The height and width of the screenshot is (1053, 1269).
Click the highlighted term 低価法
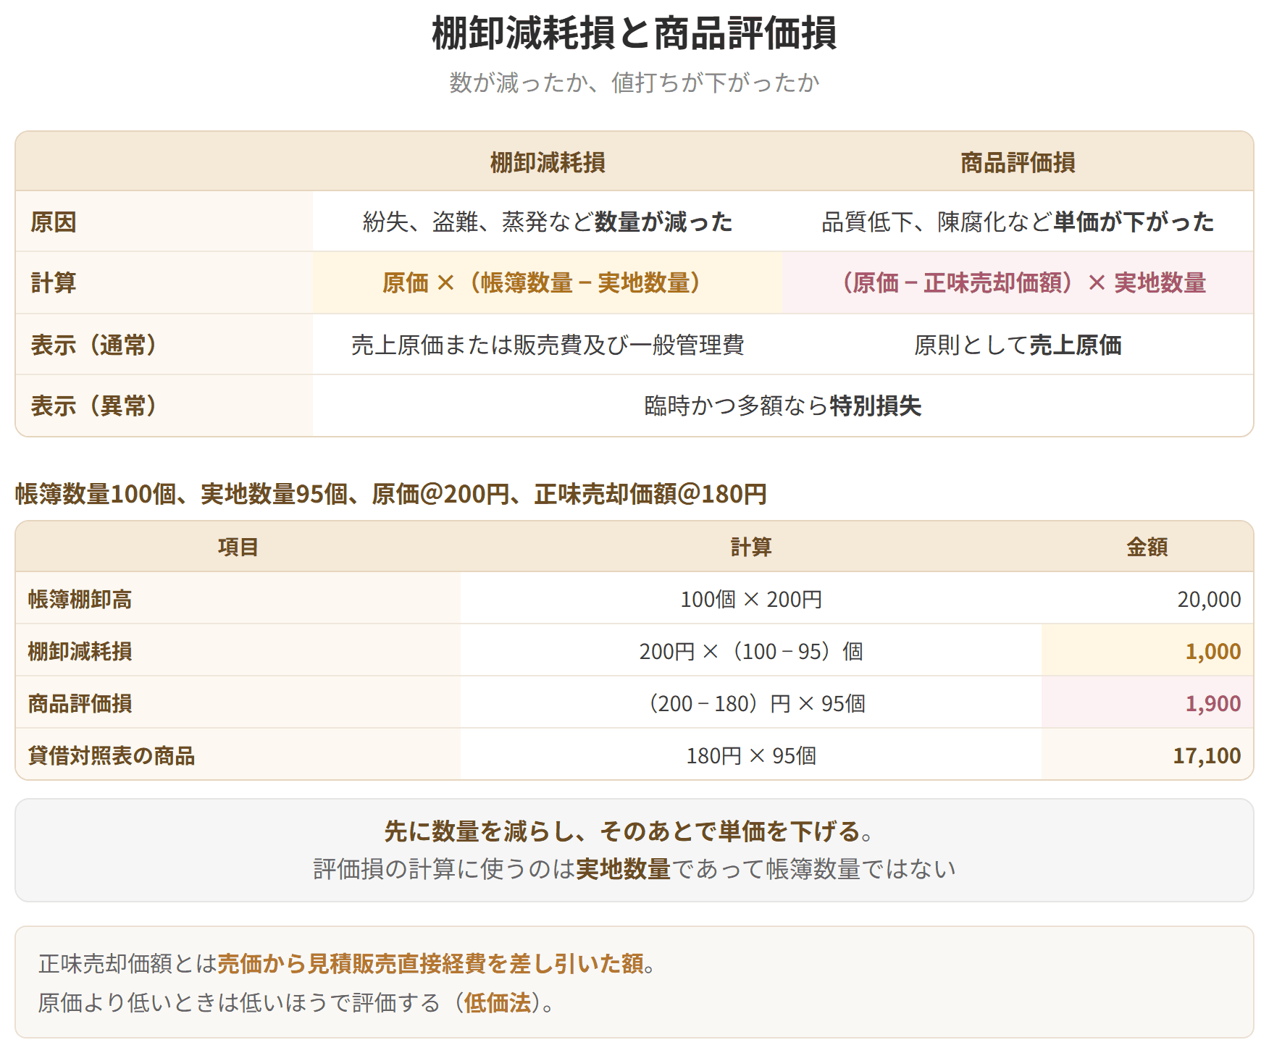(498, 1002)
